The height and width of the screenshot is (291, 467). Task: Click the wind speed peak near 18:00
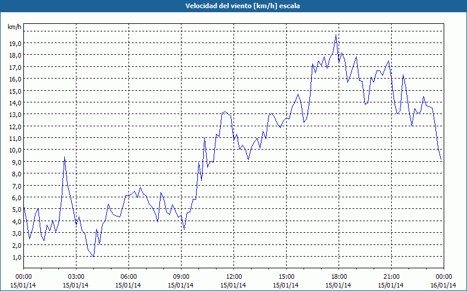click(336, 35)
